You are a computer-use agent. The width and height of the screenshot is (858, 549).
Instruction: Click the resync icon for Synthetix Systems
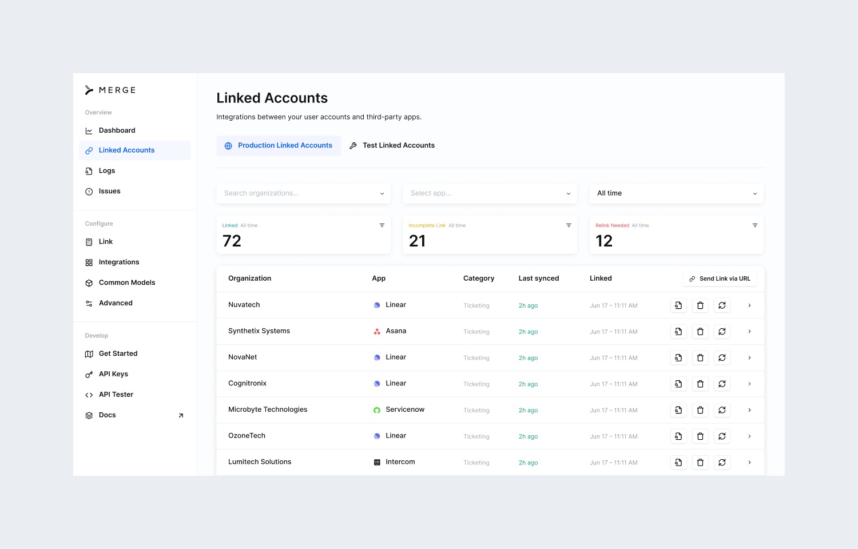pos(722,332)
